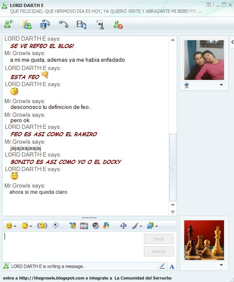Send a nudge icon
Screen dimensions: 234x282
pos(42,226)
